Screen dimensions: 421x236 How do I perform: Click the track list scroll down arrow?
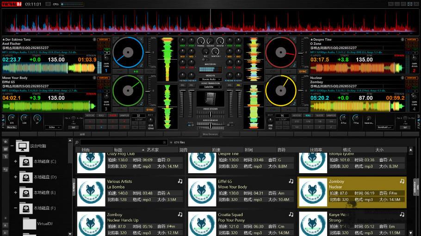[x=410, y=233]
